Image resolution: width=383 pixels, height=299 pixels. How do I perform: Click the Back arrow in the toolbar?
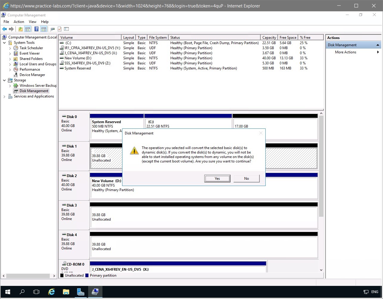(4, 29)
